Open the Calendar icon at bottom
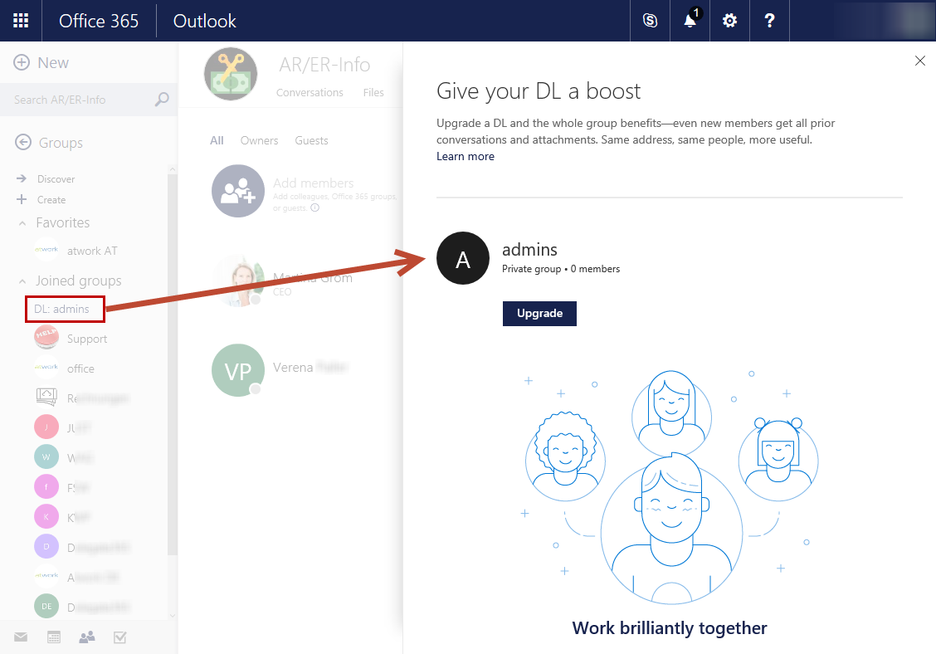The height and width of the screenshot is (654, 936). (54, 637)
